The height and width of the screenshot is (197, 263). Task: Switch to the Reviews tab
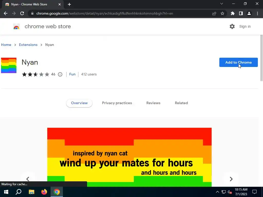[153, 103]
